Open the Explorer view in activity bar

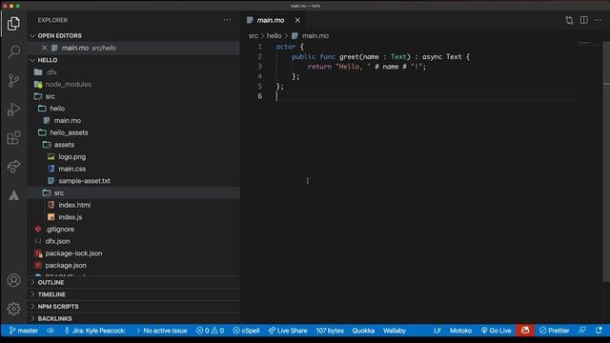point(13,24)
